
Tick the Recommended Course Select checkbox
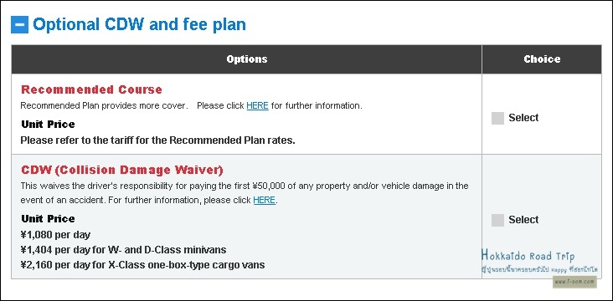tap(497, 118)
